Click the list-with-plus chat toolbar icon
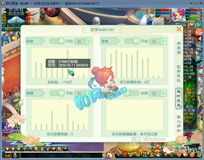Viewport: 204px width, 160px height. click(x=60, y=149)
